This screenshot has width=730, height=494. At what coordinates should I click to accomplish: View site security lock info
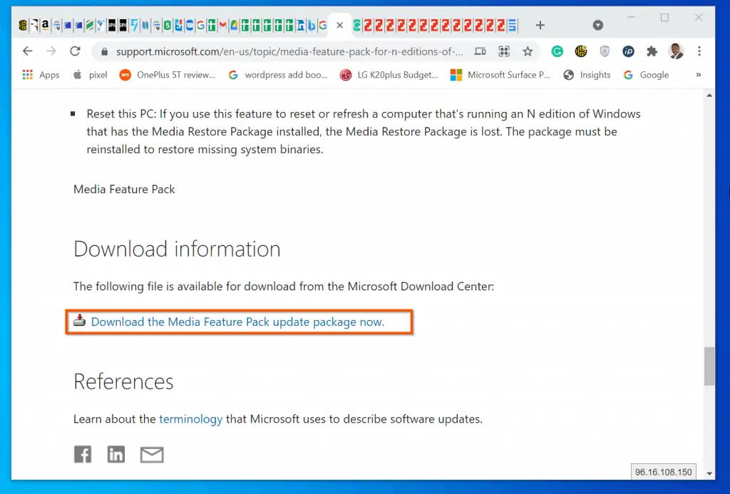coord(105,52)
